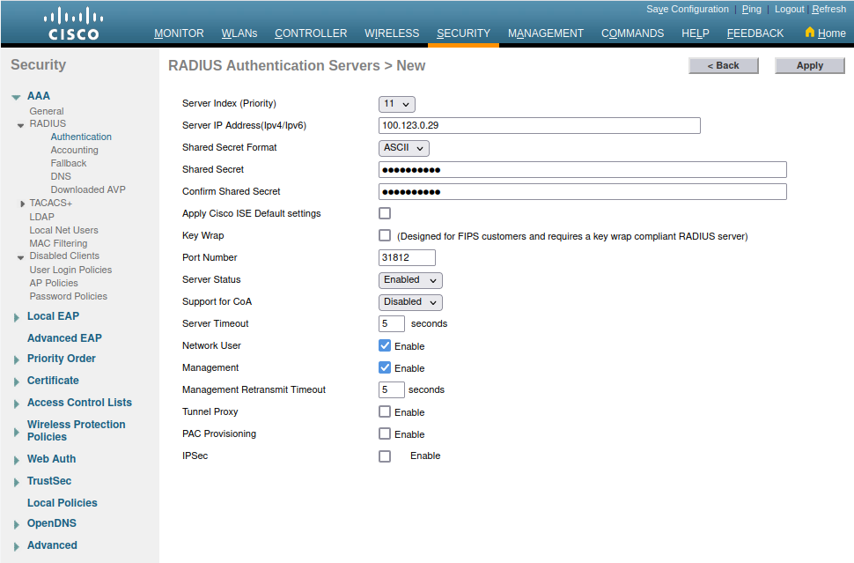Viewport: 854px width, 563px height.
Task: Tick Apply Cisco ISE Default settings checkbox
Action: coord(385,213)
